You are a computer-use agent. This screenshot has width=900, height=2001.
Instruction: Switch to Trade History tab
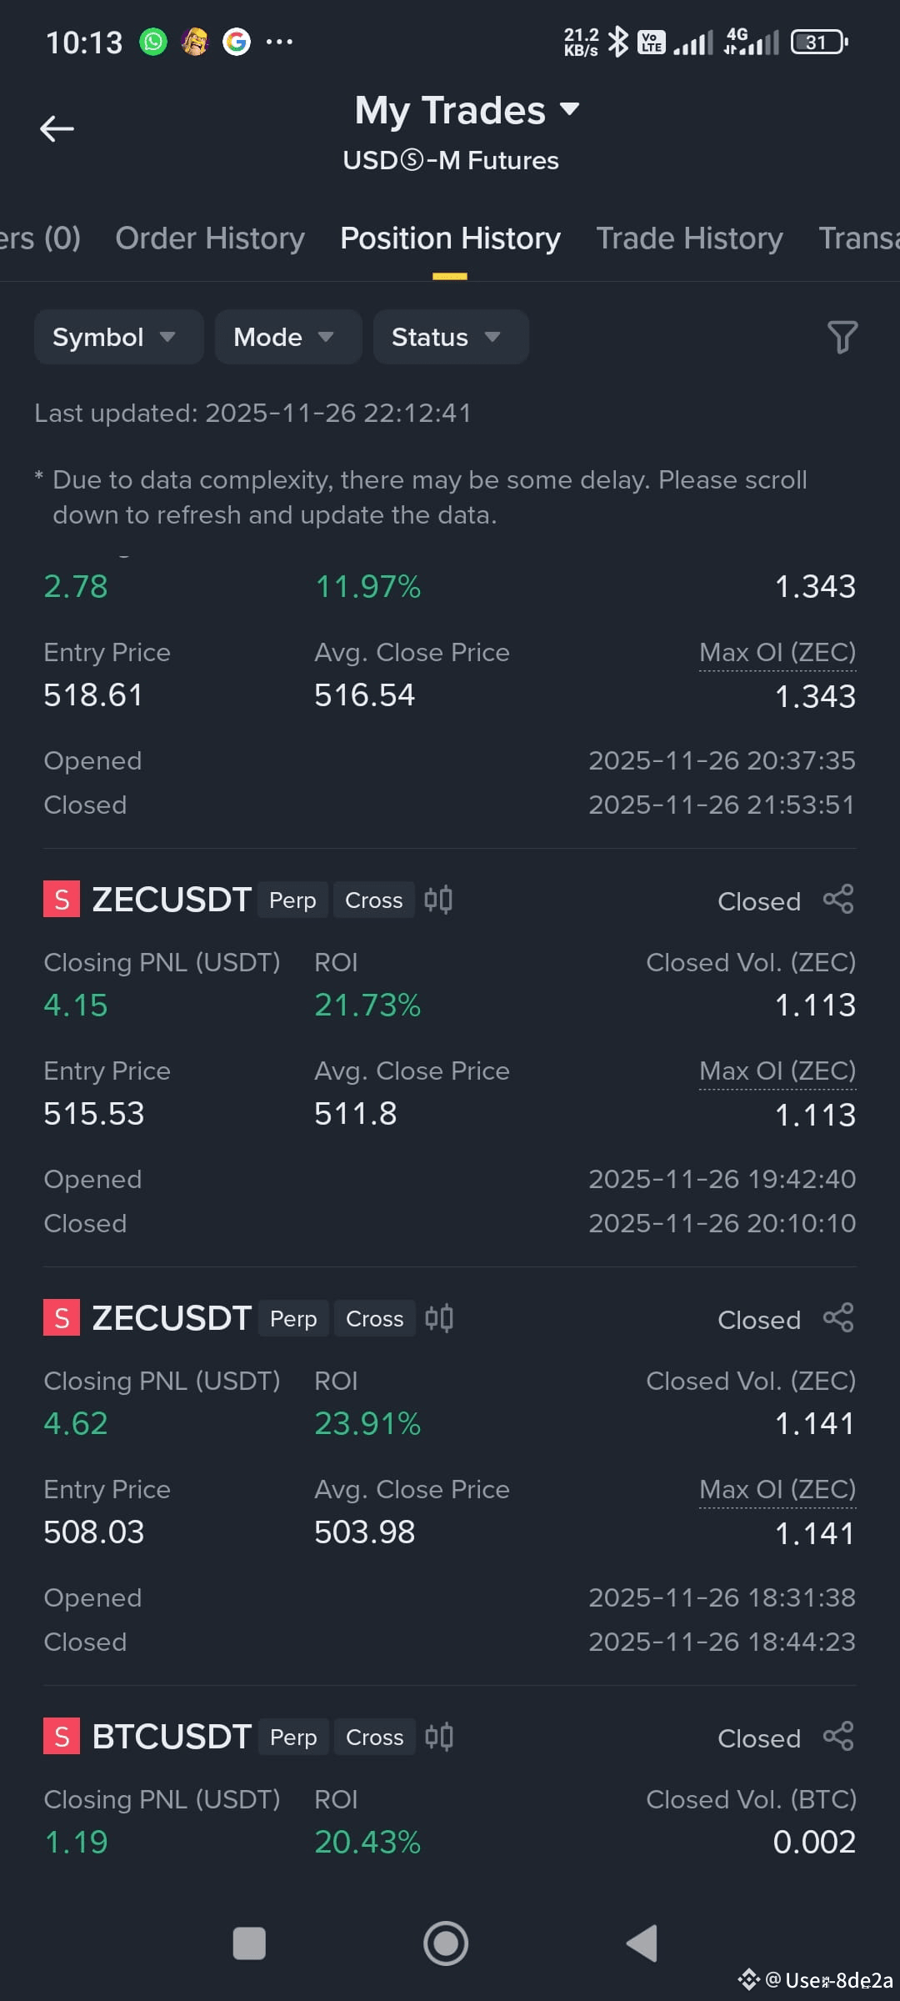(689, 238)
